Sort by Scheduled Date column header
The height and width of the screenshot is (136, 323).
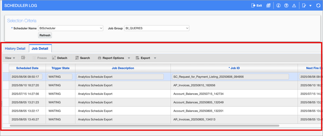27,68
